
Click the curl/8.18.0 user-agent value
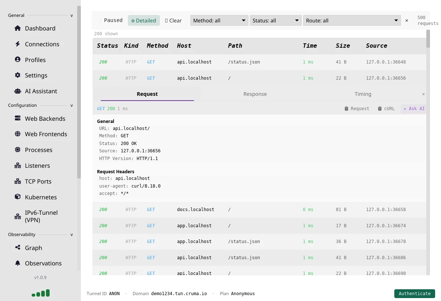tap(146, 186)
